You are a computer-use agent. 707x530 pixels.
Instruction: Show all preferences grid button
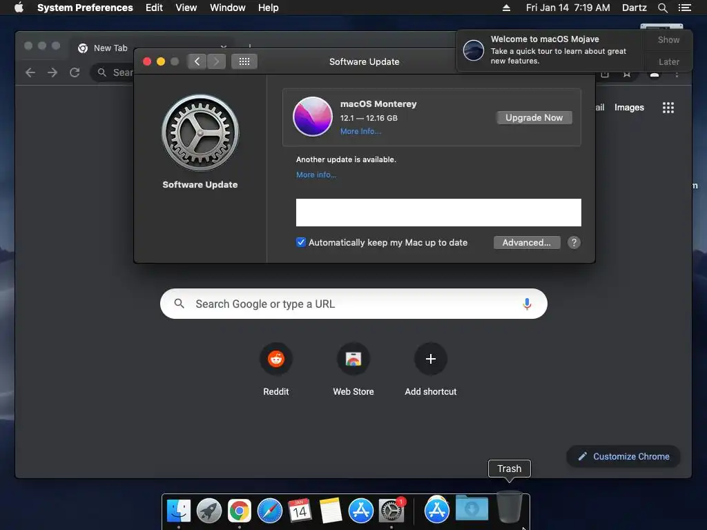click(x=244, y=61)
